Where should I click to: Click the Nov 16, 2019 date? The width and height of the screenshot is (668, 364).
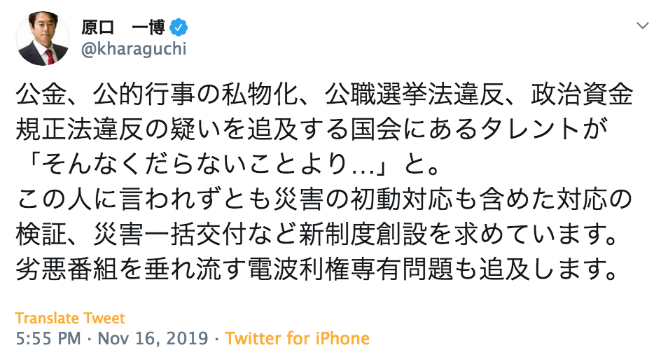[154, 339]
